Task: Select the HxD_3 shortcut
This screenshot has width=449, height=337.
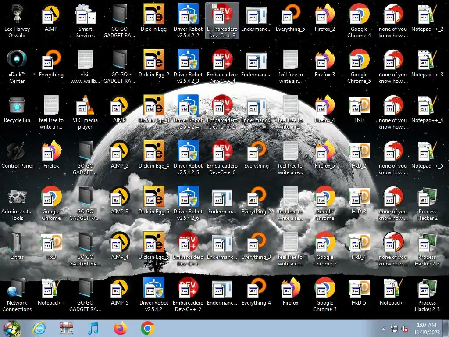Action: click(x=359, y=201)
